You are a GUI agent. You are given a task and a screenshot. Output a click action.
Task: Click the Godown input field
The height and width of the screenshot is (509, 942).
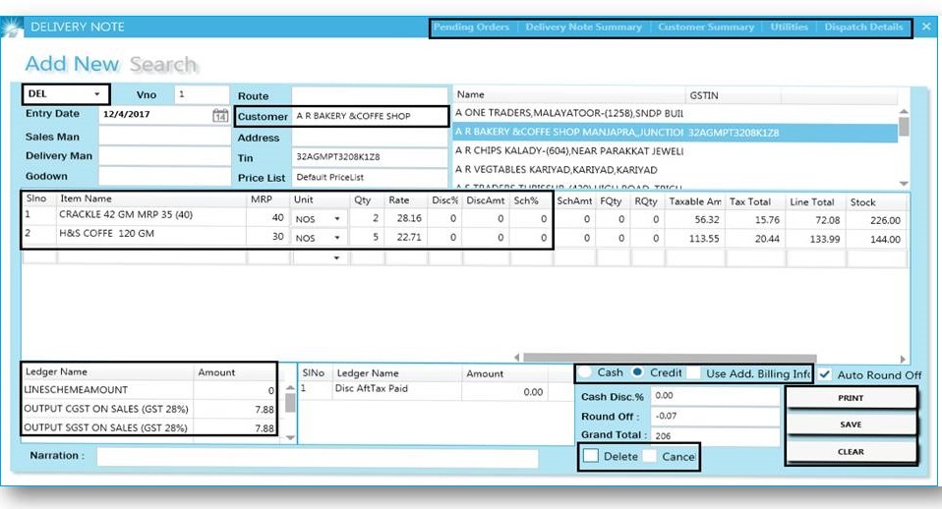pos(164,177)
